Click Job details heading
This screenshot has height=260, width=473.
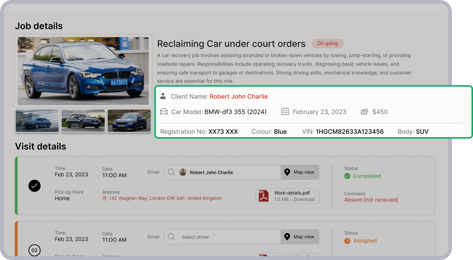point(39,26)
